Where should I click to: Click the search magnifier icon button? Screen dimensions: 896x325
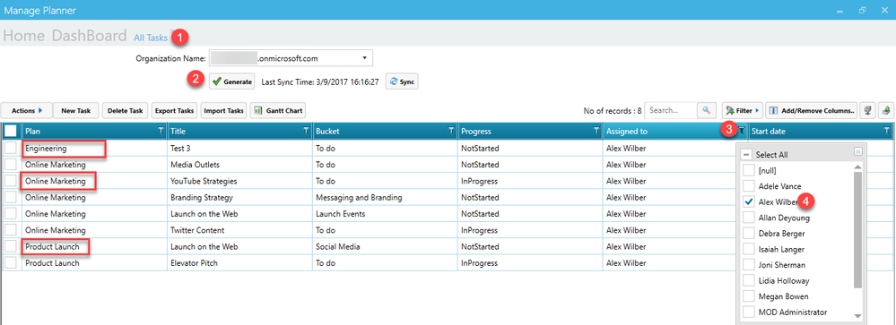click(x=707, y=111)
